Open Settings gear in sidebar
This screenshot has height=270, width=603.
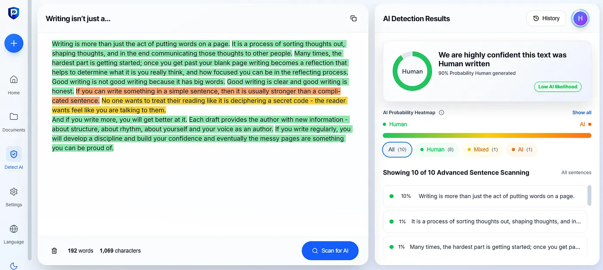click(14, 192)
